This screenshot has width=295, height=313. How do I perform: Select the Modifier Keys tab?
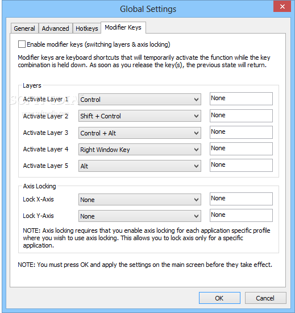(x=123, y=27)
